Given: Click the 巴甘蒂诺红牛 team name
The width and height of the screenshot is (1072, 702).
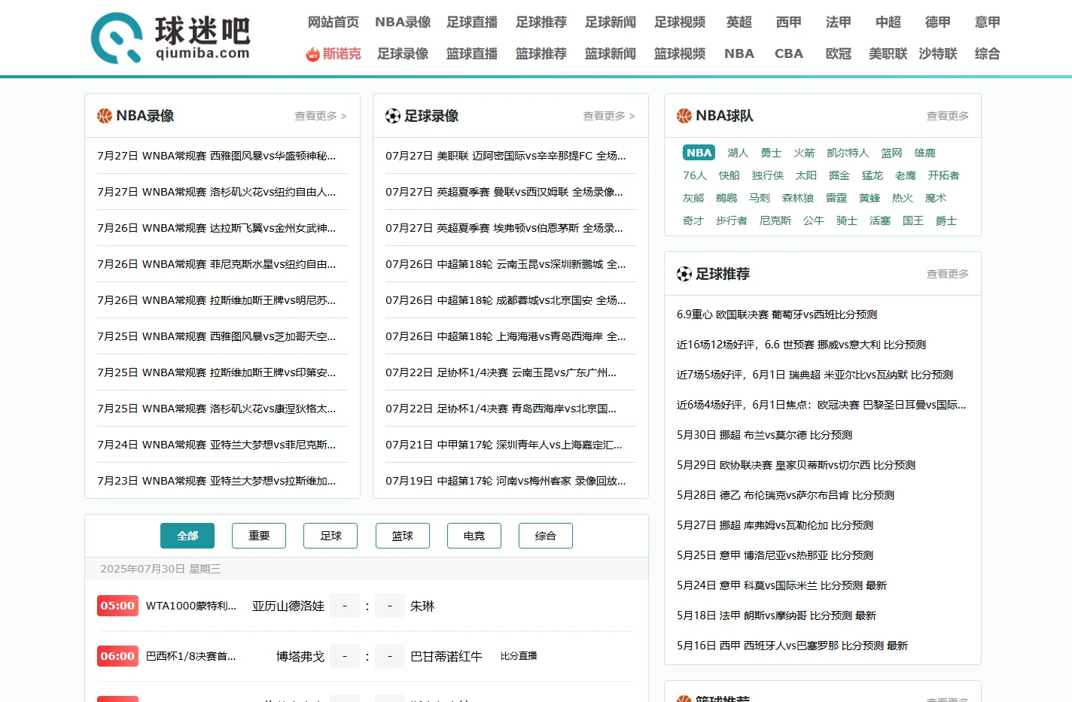Looking at the screenshot, I should point(446,656).
